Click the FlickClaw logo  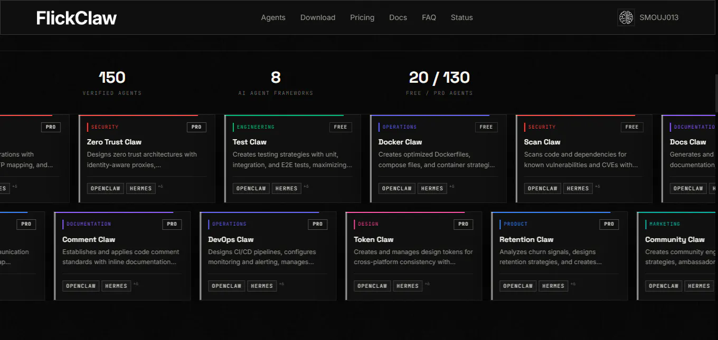point(77,18)
